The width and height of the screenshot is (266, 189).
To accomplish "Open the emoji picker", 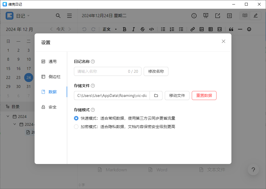I will coord(249,29).
